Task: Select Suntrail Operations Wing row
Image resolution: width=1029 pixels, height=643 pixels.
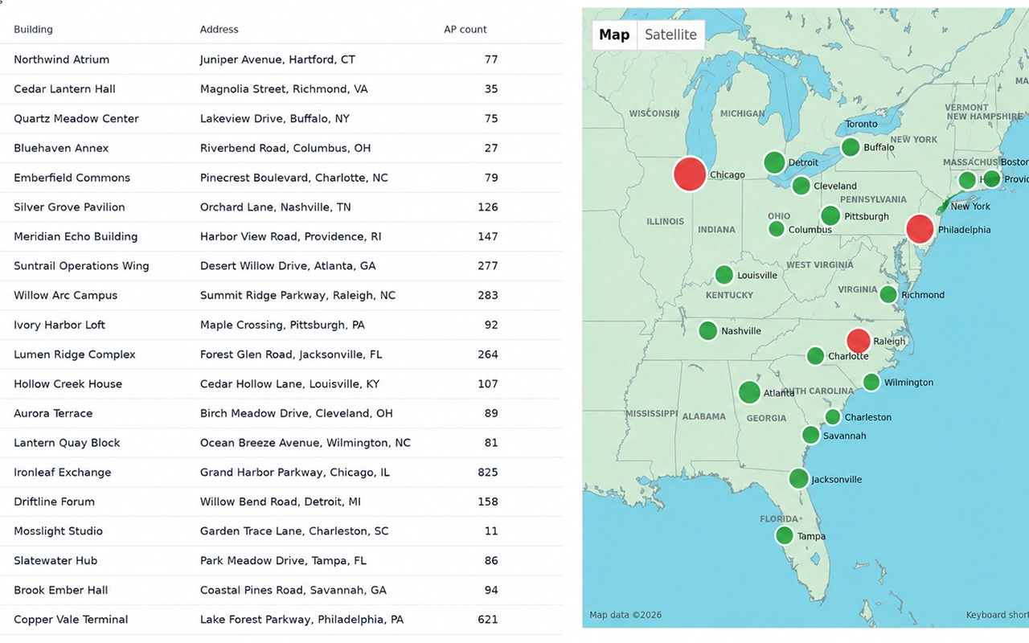Action: (281, 266)
